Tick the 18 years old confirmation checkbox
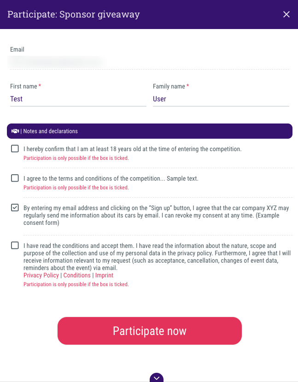This screenshot has width=298, height=382. (x=14, y=148)
